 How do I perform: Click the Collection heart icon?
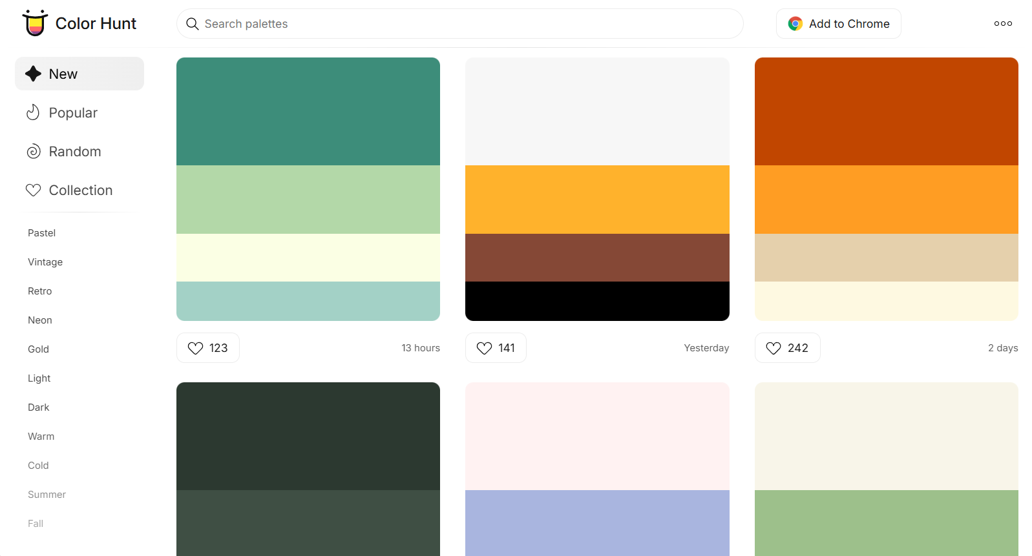(x=33, y=190)
